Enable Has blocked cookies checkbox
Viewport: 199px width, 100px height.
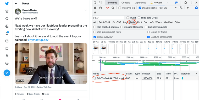click(x=95, y=27)
